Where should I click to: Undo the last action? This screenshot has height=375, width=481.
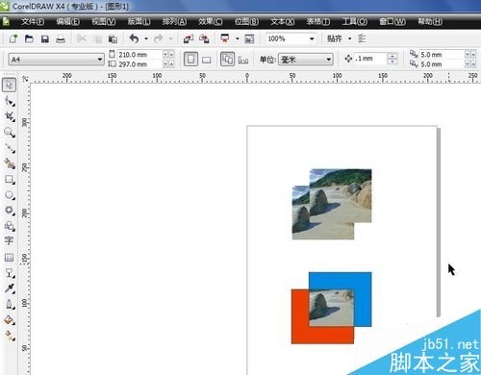(x=134, y=38)
